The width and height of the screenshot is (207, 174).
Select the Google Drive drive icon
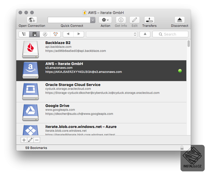point(31,112)
